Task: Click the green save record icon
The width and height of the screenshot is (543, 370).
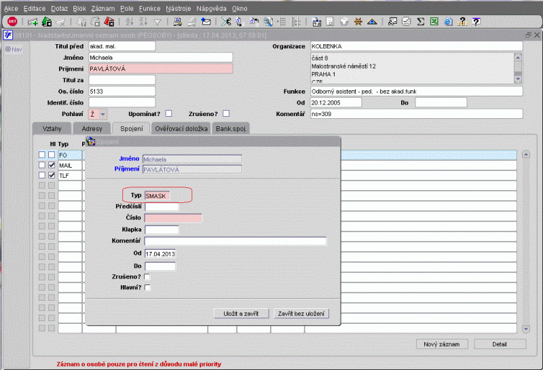Action: (46, 22)
